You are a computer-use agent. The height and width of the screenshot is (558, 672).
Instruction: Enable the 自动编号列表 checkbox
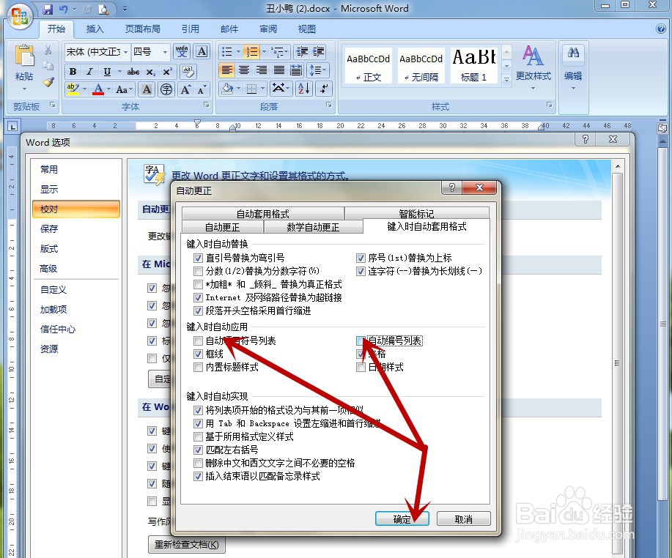tap(361, 341)
